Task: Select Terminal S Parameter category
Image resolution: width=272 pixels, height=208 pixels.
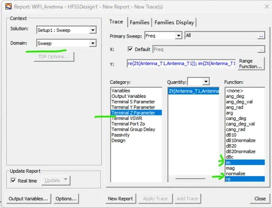Action: tap(133, 102)
